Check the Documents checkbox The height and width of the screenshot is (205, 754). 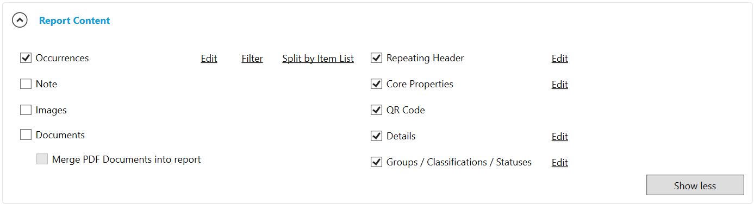click(x=26, y=135)
